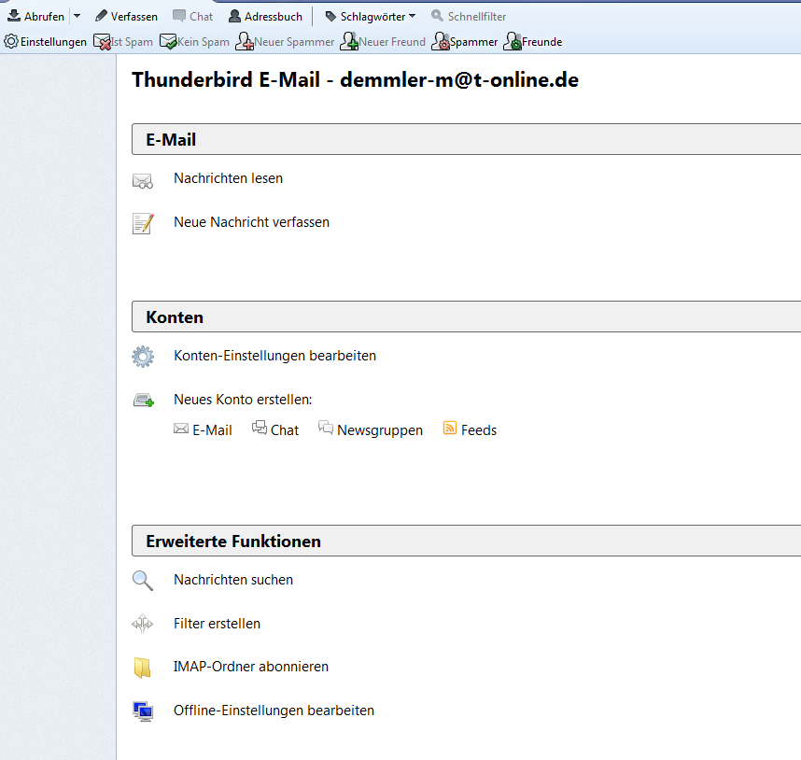Click the Abrufen download icon

(x=14, y=16)
